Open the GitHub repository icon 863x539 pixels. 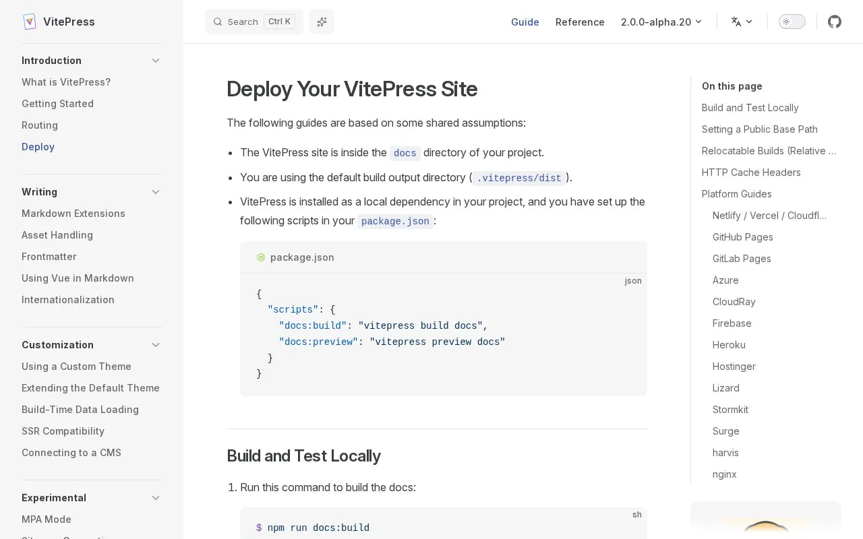[835, 22]
